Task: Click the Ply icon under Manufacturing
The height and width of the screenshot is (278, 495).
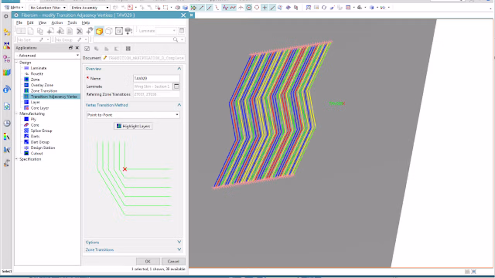Action: [26, 119]
